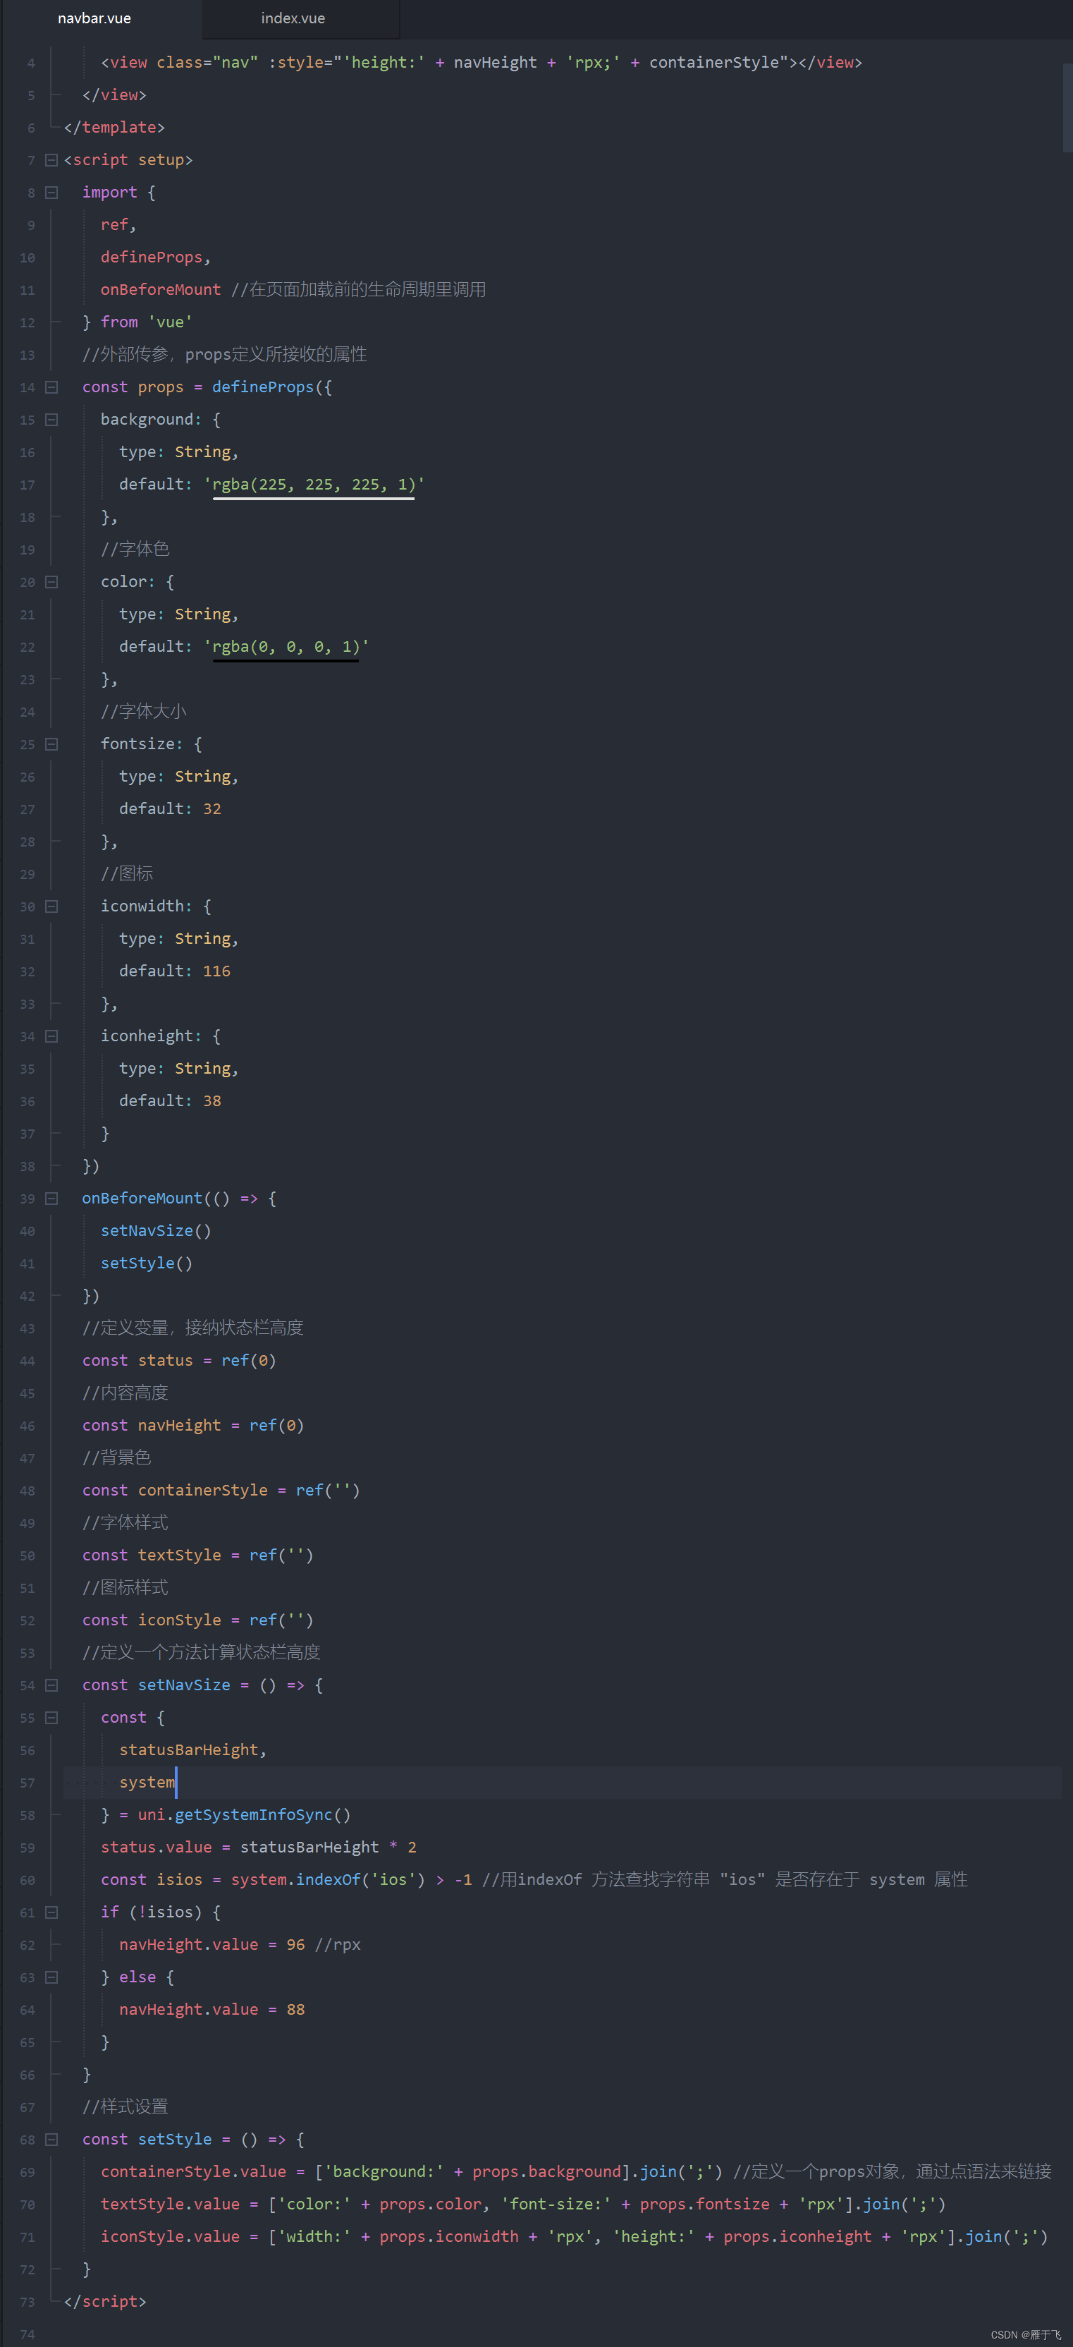Click the 'ref,' import on line 9
Image resolution: width=1073 pixels, height=2347 pixels.
(118, 225)
